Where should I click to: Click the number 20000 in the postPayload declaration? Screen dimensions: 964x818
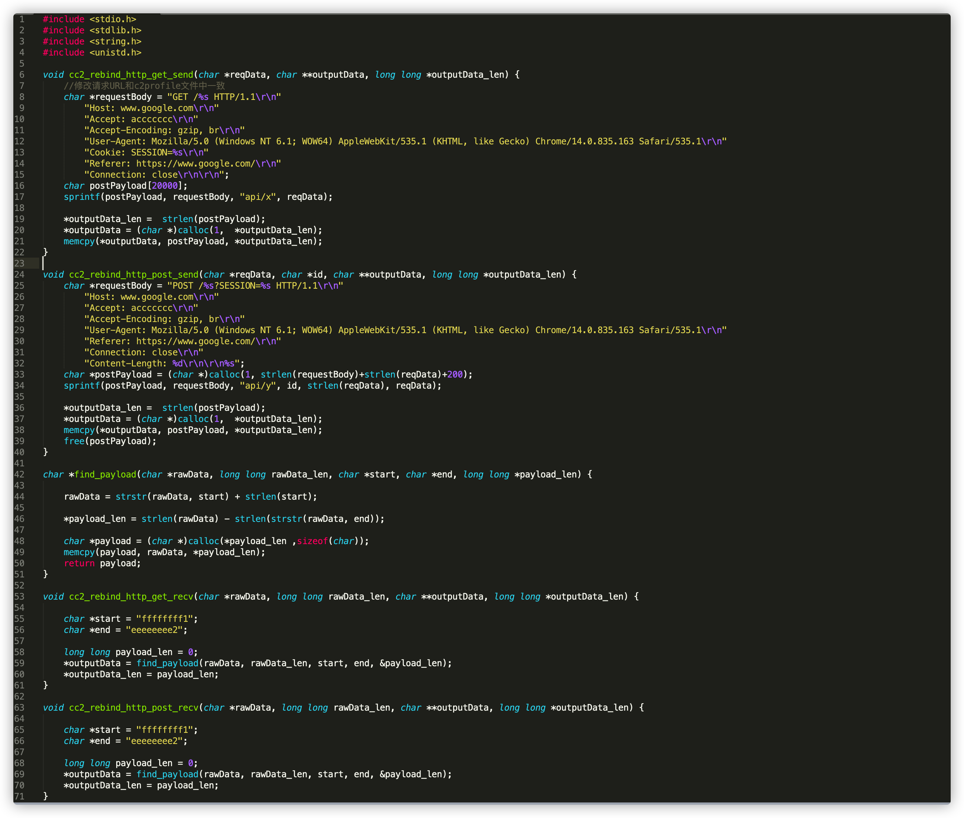165,186
